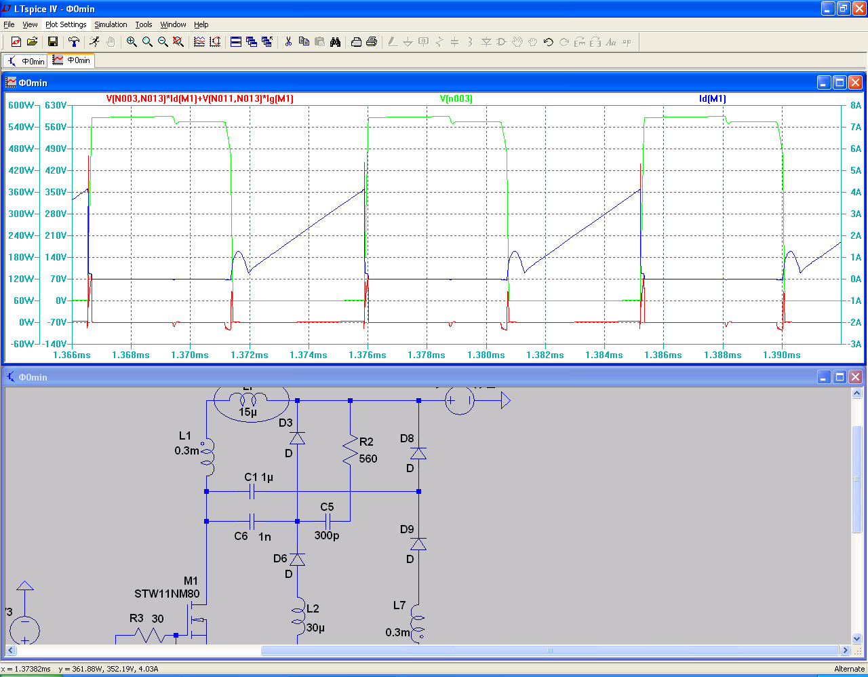This screenshot has height=677, width=868.
Task: Click the schematic scroll down arrow
Action: tap(856, 638)
